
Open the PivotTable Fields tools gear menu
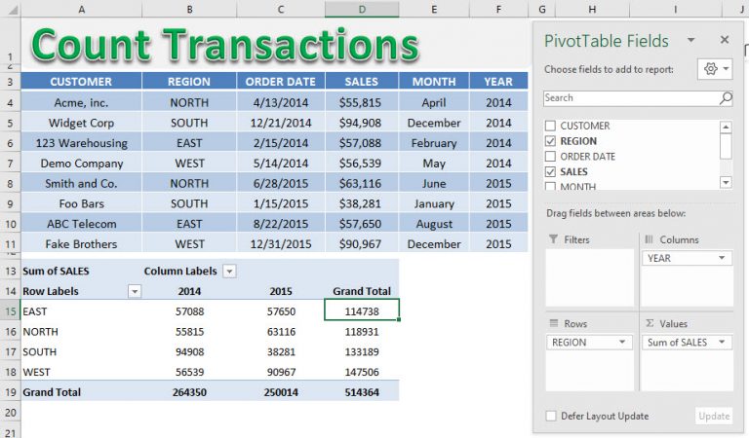coord(715,70)
